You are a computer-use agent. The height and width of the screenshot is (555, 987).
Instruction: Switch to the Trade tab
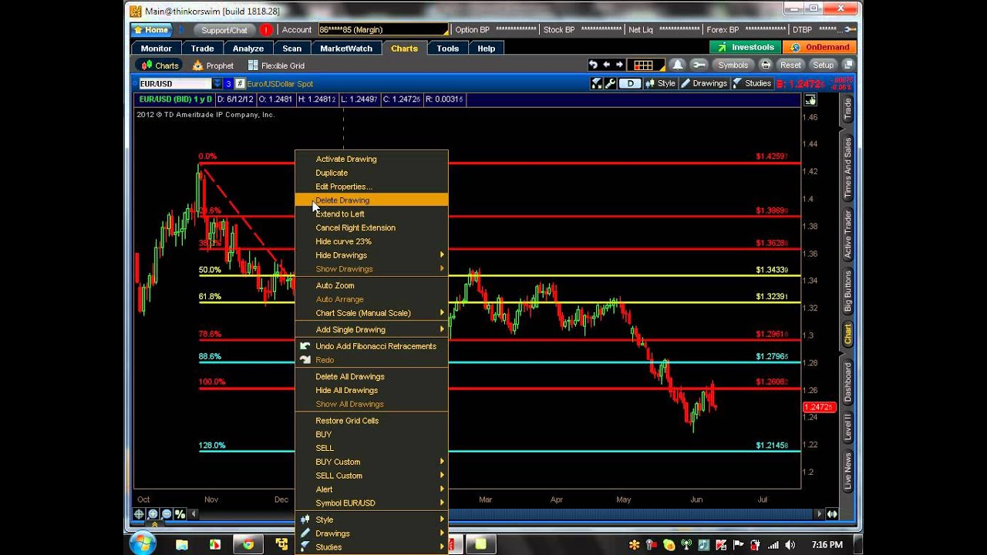(202, 48)
